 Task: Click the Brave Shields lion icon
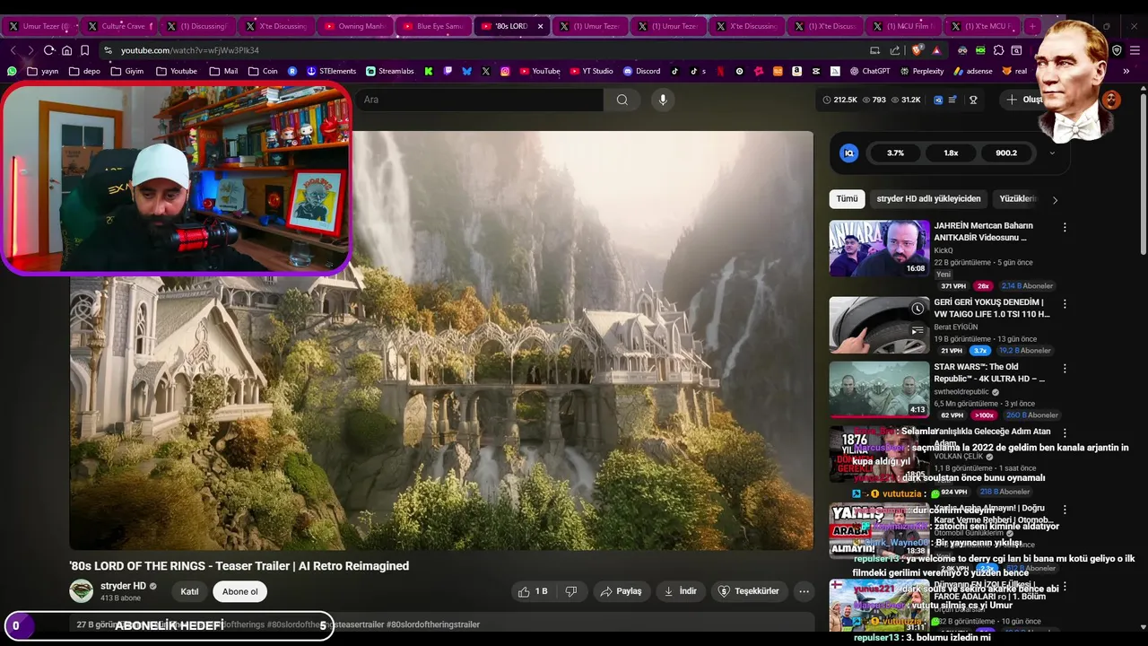click(x=916, y=50)
